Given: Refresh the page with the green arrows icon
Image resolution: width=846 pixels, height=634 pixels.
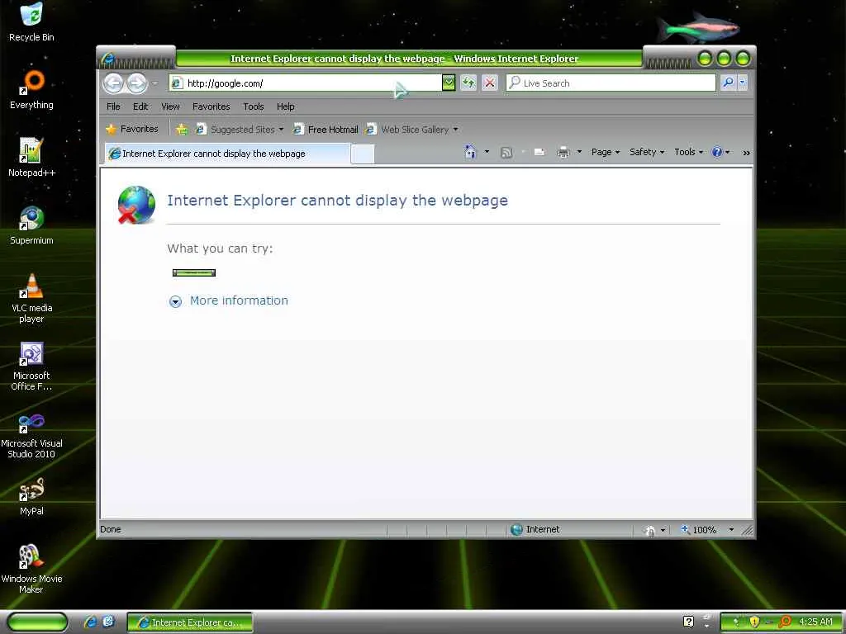Looking at the screenshot, I should click(x=468, y=83).
